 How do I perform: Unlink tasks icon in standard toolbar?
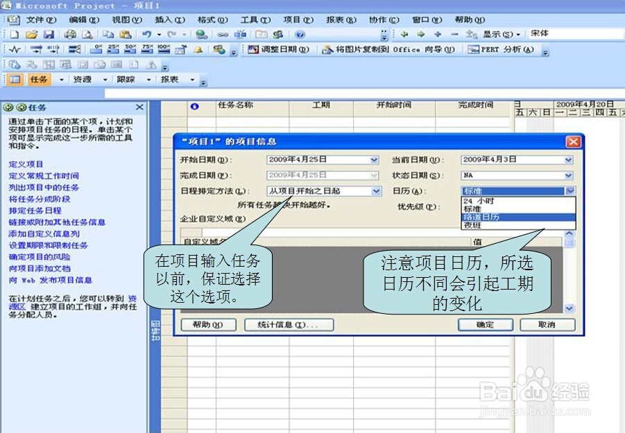point(240,35)
